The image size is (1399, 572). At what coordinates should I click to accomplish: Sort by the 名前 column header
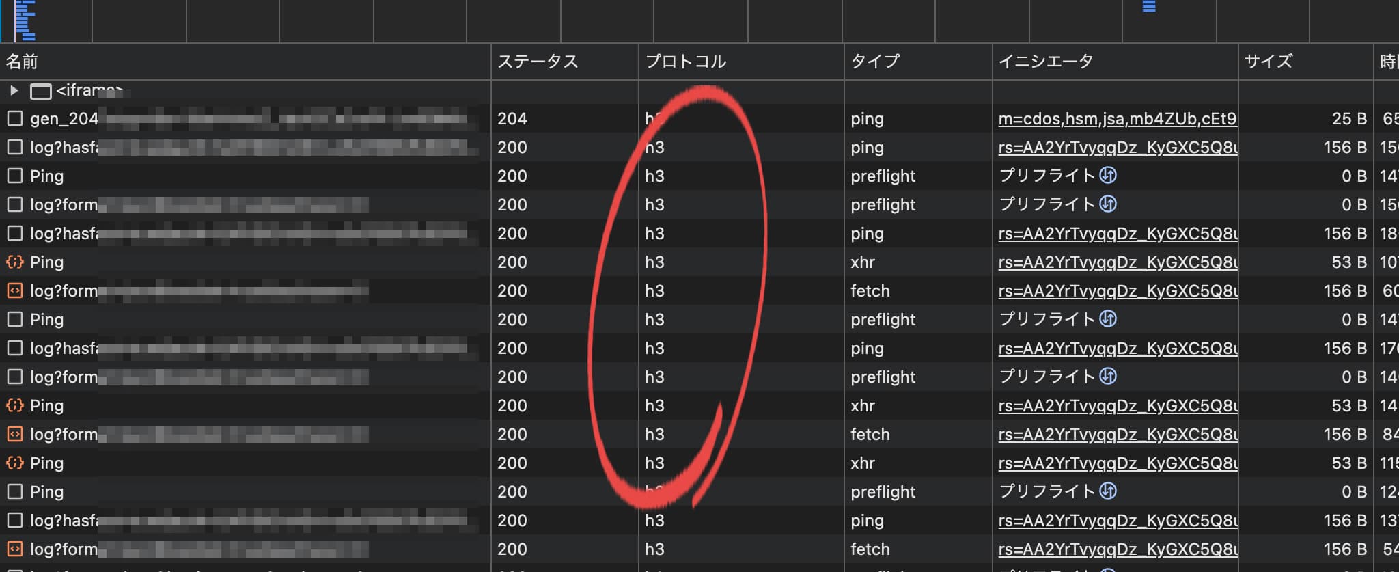pos(22,62)
